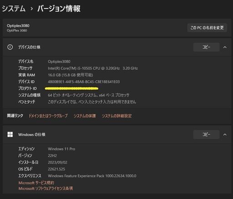The image size is (233, 199).
Task: Open ドメインまたはワークグループ link
Action: click(48, 116)
